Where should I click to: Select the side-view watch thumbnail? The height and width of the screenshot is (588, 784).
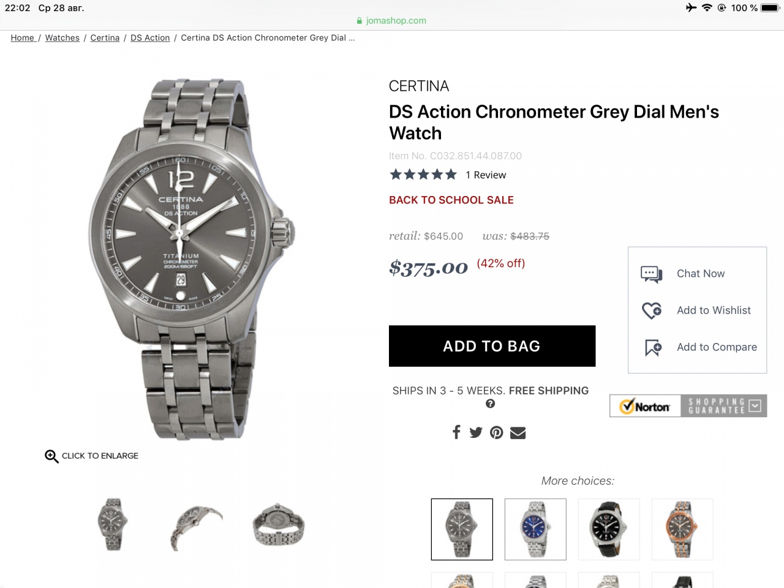tap(196, 526)
